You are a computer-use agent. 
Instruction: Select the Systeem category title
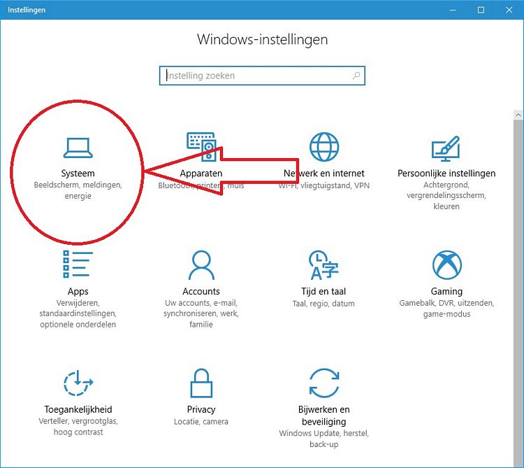coord(78,173)
